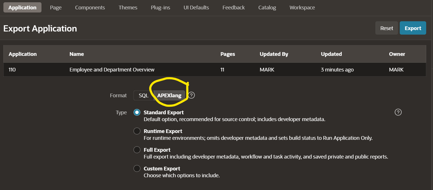433x190 pixels.
Task: Click the help icon beside Format options
Action: pyautogui.click(x=191, y=95)
